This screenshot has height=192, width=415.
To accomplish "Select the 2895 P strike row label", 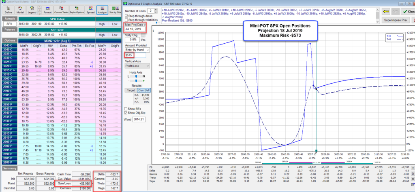I will [x=10, y=150].
